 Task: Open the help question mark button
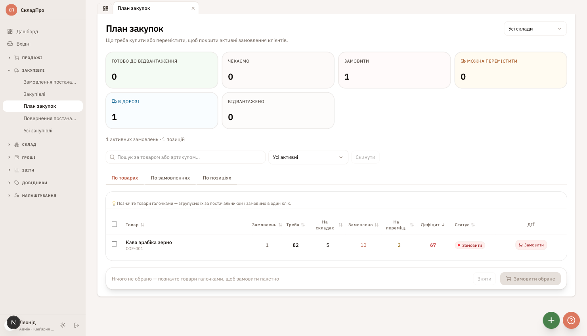click(x=571, y=320)
